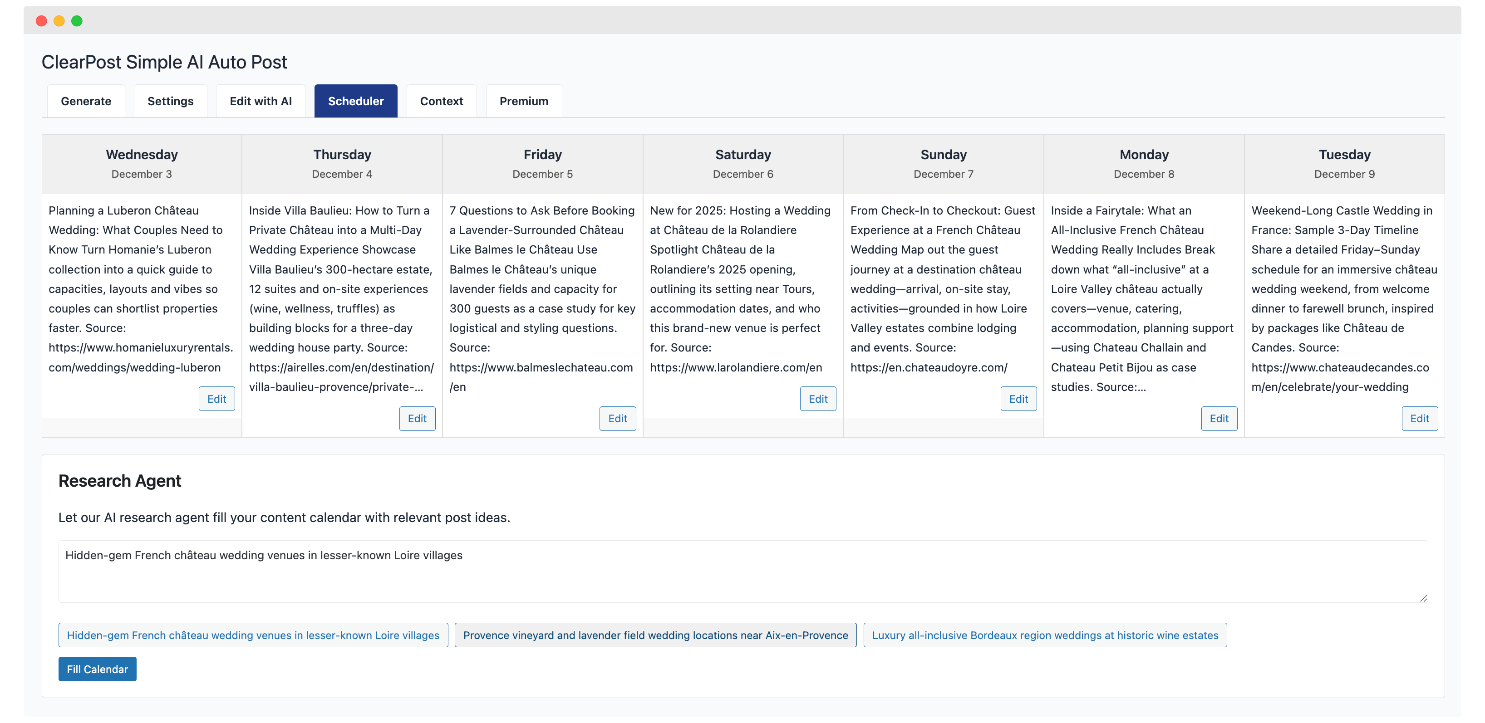Edit Monday's all-inclusive château post
The width and height of the screenshot is (1485, 723).
pos(1219,418)
